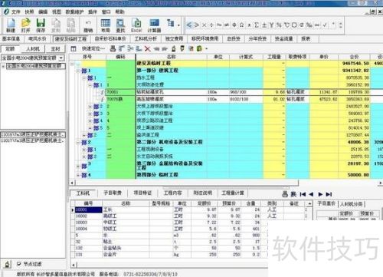383x277 pixels.
Task: Jump to last record button
Action: pyautogui.click(x=329, y=194)
